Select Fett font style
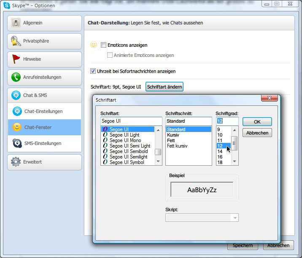 point(189,140)
